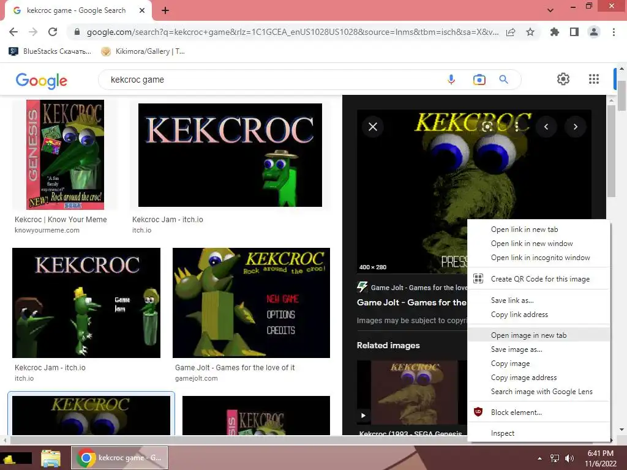Select Copy image address
627x470 pixels.
[539, 378]
